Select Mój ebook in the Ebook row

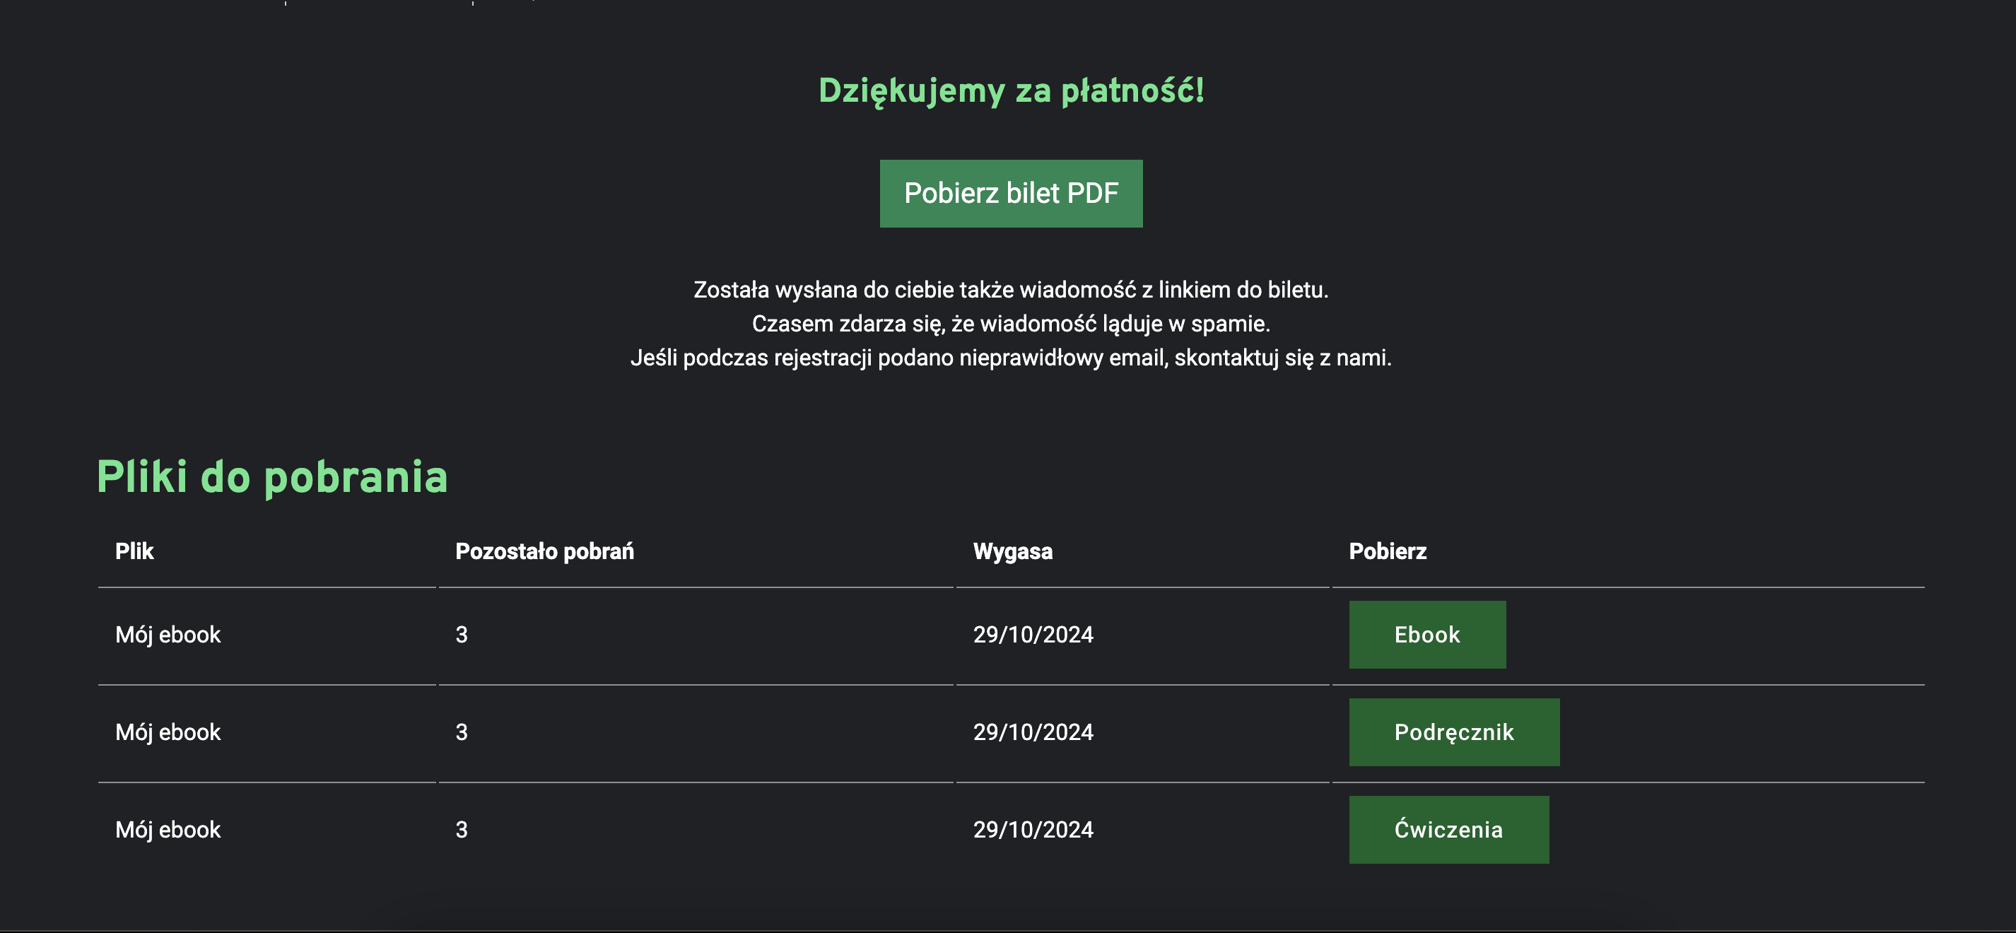pyautogui.click(x=168, y=635)
